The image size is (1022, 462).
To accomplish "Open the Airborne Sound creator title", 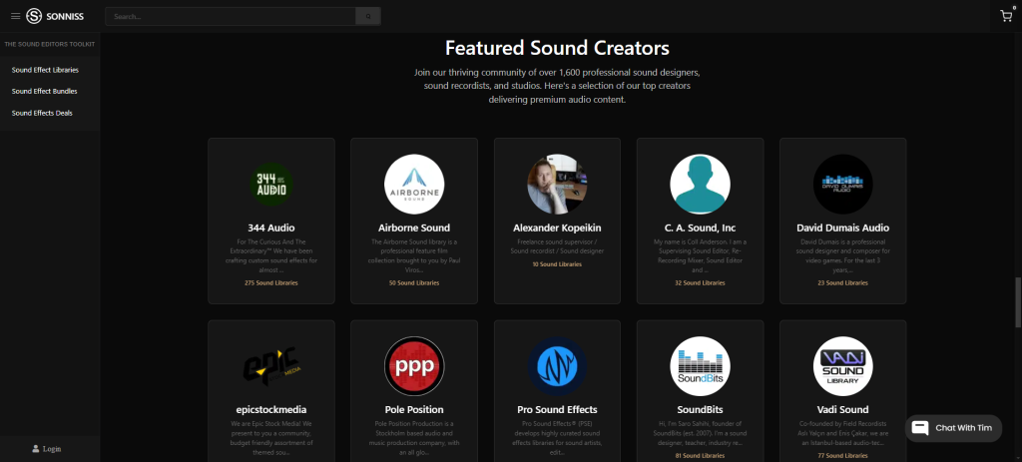I will coord(414,229).
